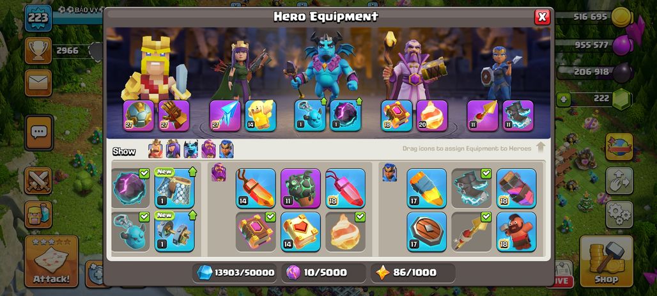Image resolution: width=657 pixels, height=296 pixels.
Task: Choose the Rocket Spear equipment icon
Action: (x=472, y=231)
